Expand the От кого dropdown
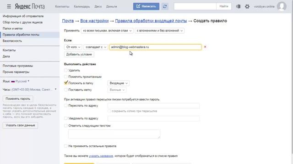This screenshot has width=293, height=164. click(x=73, y=47)
